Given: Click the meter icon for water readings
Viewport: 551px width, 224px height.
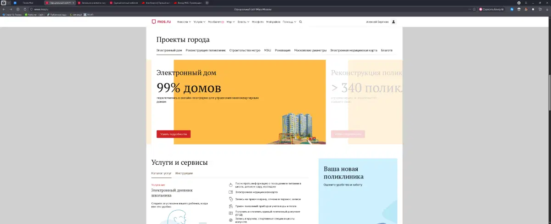Looking at the screenshot, I should pyautogui.click(x=231, y=206).
